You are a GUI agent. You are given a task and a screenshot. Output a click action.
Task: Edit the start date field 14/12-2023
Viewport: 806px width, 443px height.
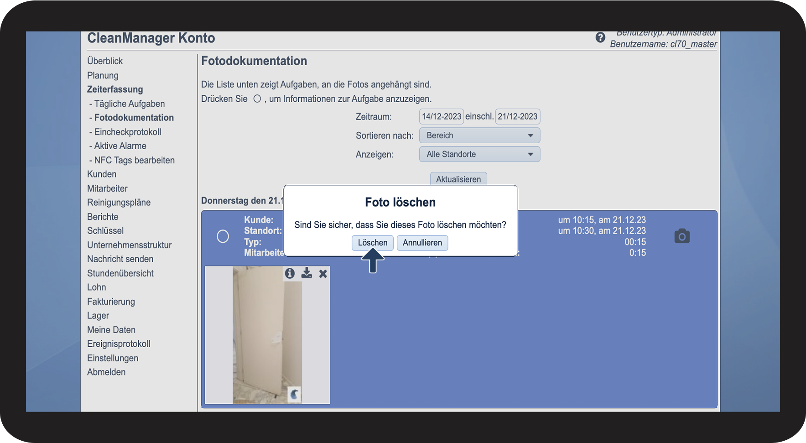point(442,116)
